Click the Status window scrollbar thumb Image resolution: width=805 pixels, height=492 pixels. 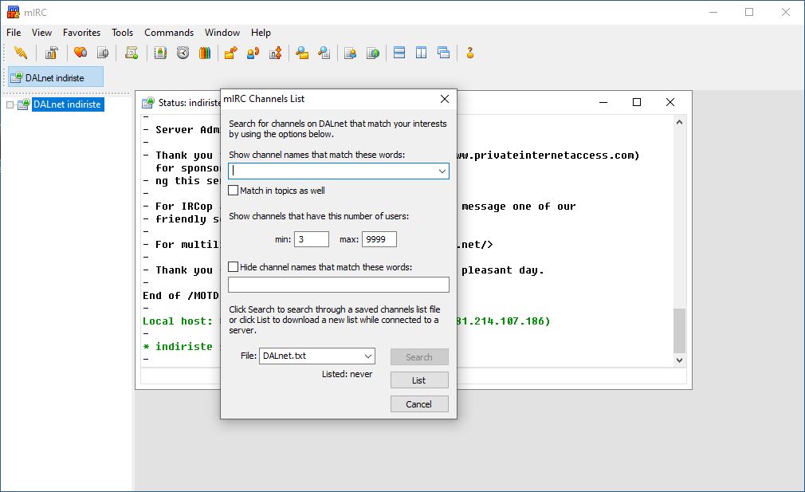pos(679,331)
